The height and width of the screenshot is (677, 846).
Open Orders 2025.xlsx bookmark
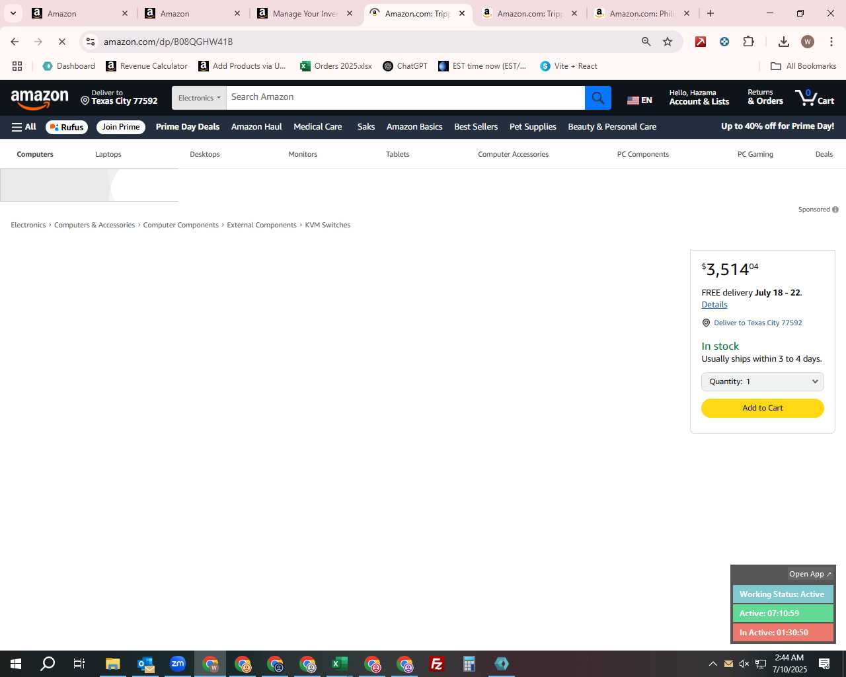[x=336, y=66]
